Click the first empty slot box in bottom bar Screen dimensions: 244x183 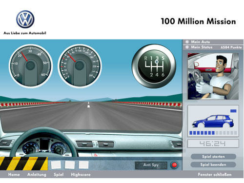pyautogui.click(x=56, y=165)
